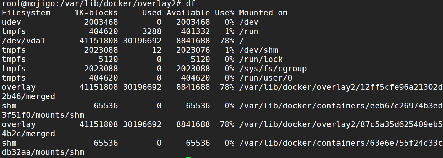The width and height of the screenshot is (443, 158).
Task: Select 1K-blocks value 2003468 in the udev row
Action: [101, 22]
